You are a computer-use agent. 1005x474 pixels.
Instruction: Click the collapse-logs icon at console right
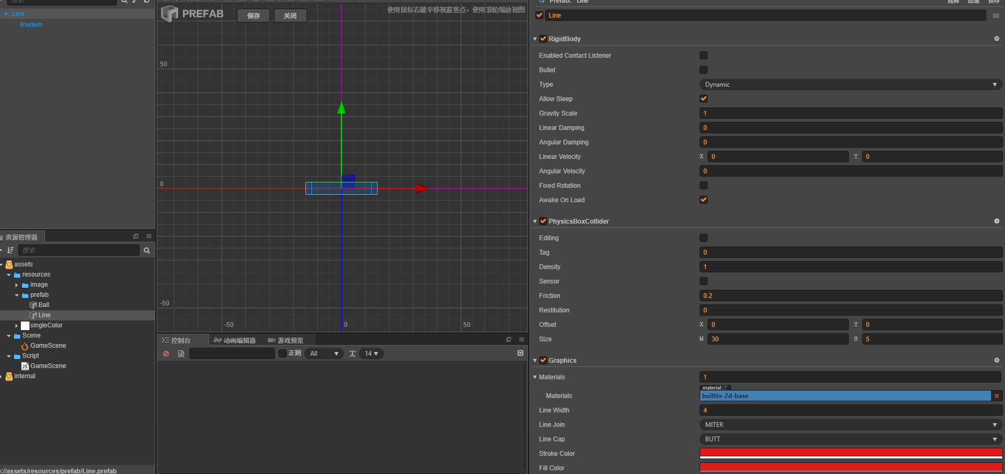pos(520,353)
